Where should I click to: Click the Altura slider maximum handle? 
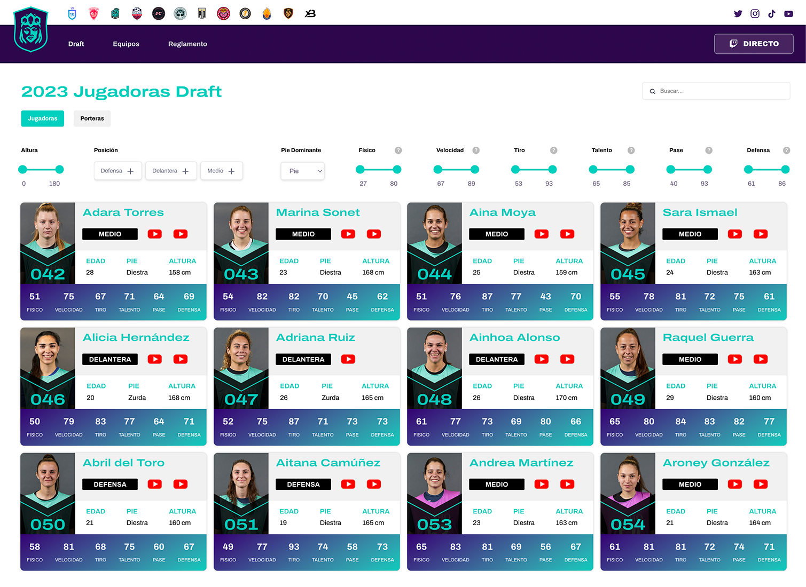point(59,170)
